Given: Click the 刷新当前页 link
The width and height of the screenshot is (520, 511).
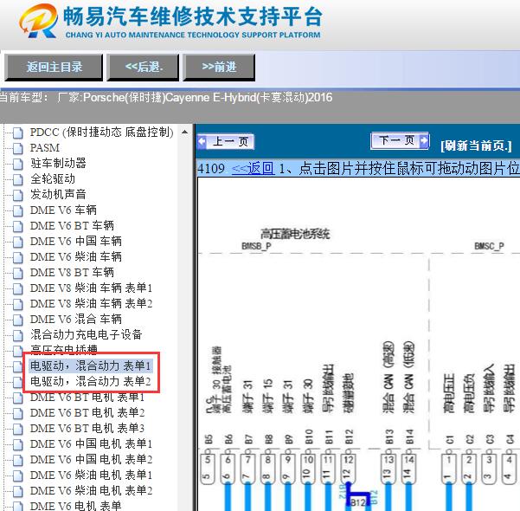Looking at the screenshot, I should click(x=476, y=146).
